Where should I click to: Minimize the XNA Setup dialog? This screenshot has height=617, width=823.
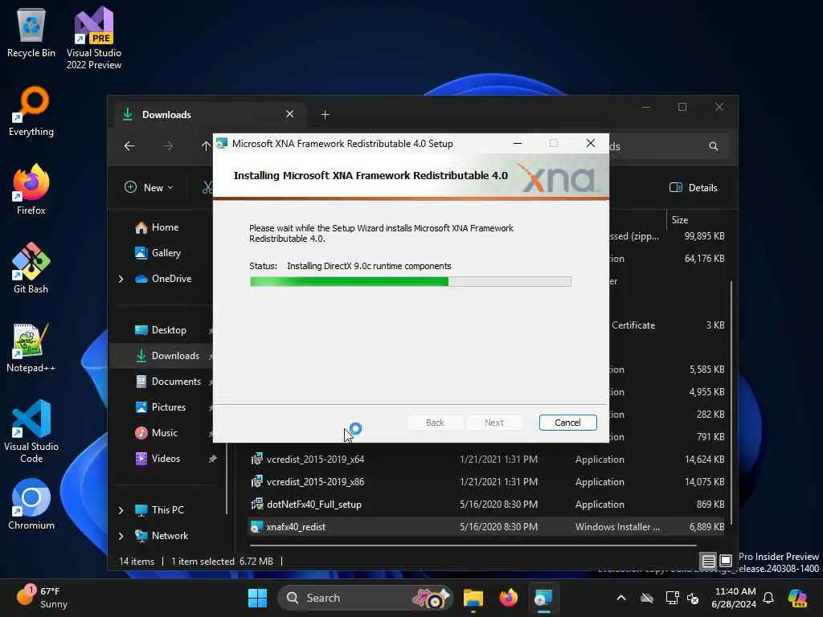(518, 143)
